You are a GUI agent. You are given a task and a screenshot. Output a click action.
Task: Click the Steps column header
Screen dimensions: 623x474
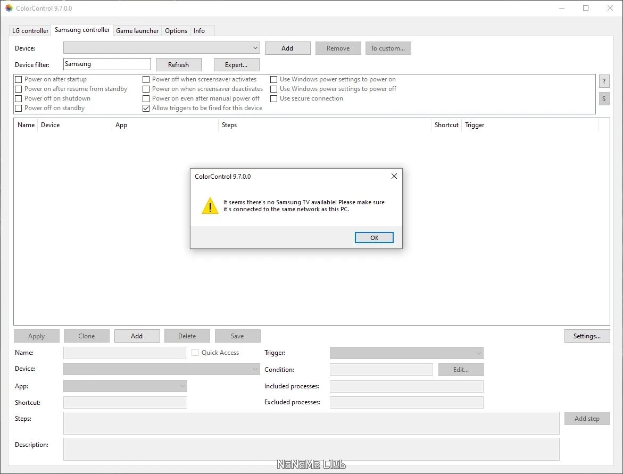point(325,125)
